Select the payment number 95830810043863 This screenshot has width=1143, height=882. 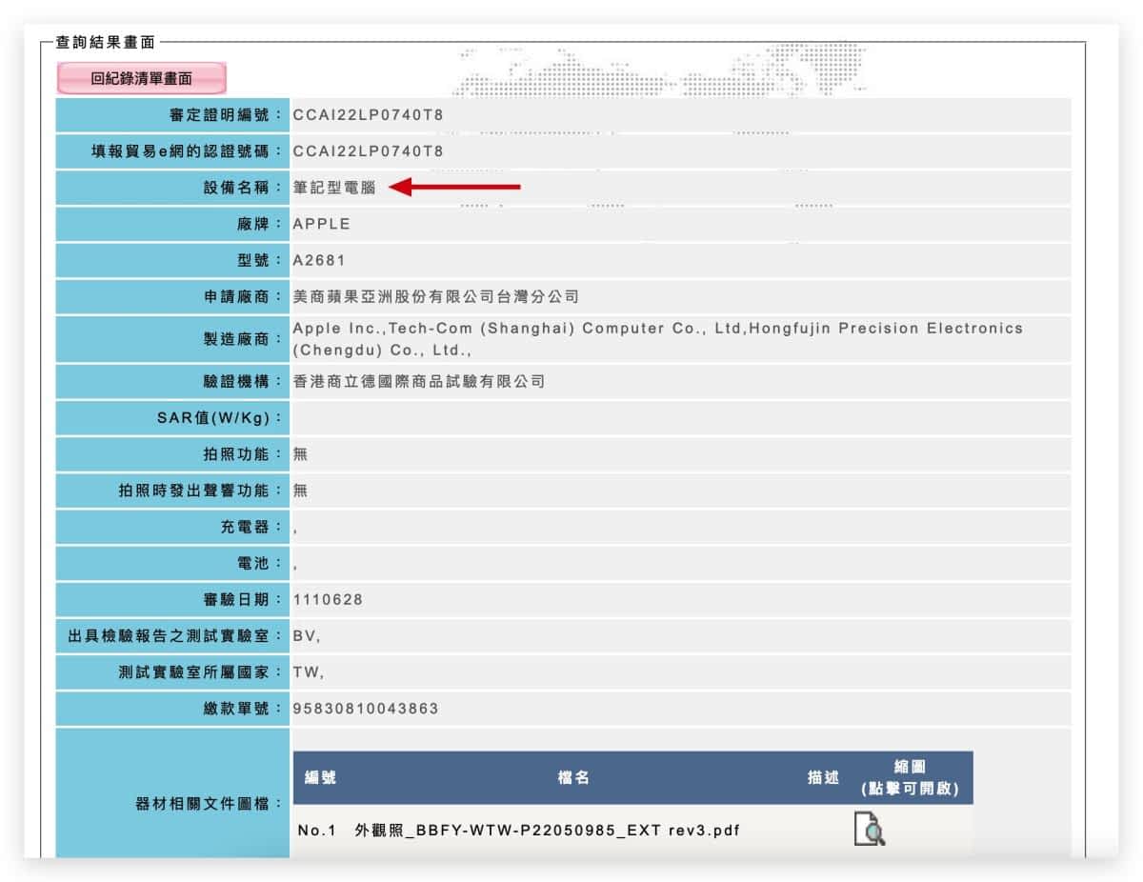coord(366,709)
